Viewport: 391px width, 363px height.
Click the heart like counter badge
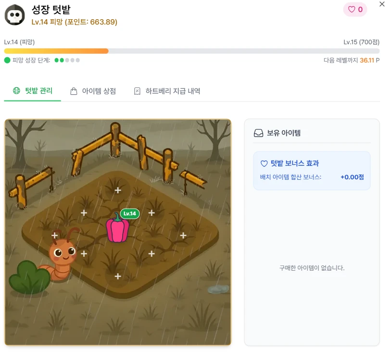point(355,10)
